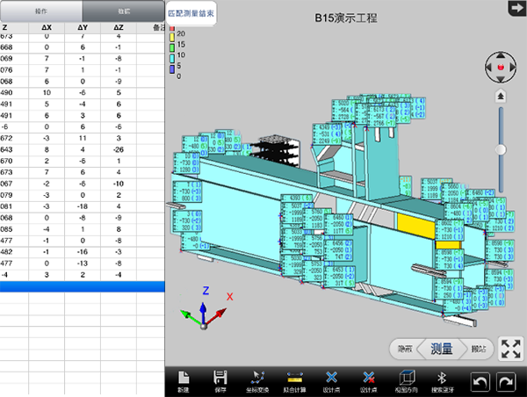Click the vertical zoom slider handle
The image size is (527, 397).
point(501,149)
